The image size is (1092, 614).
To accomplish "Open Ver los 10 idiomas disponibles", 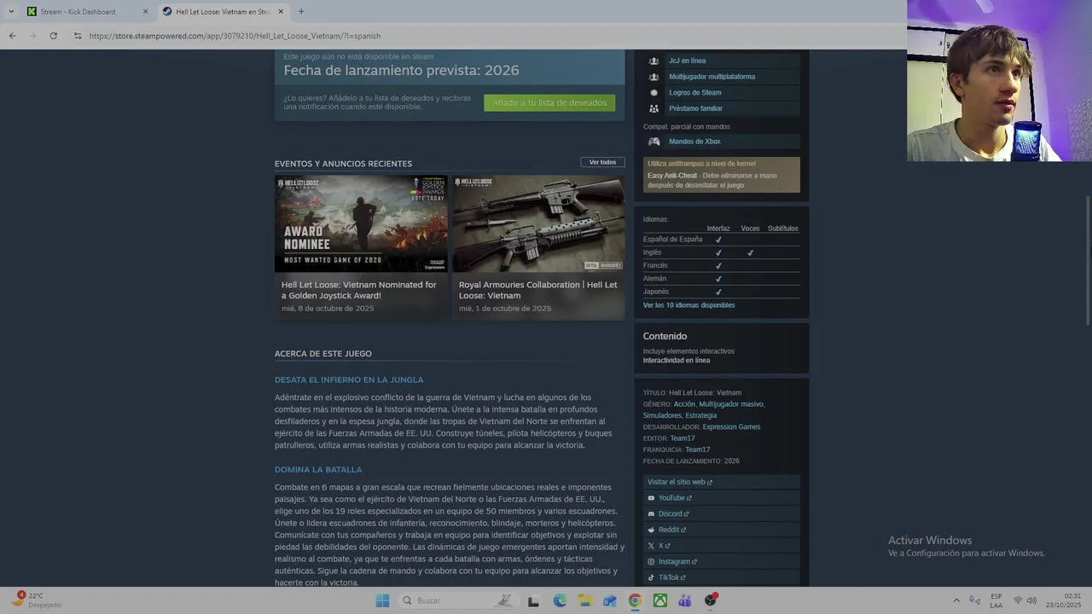I will [688, 305].
